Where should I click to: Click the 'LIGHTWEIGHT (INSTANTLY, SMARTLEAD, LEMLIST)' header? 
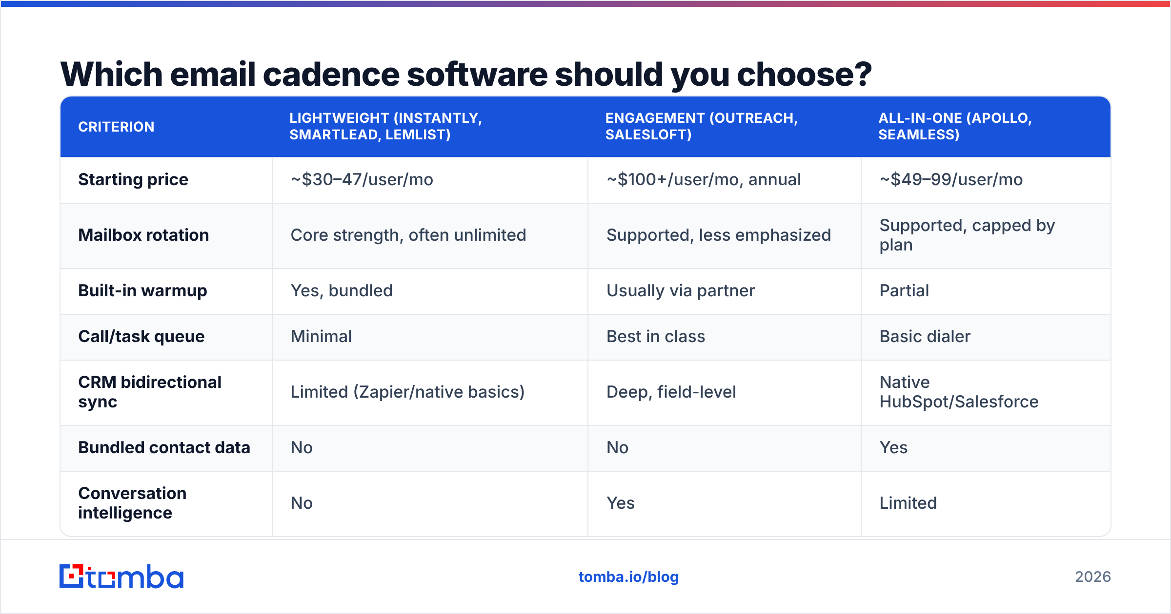pos(386,126)
